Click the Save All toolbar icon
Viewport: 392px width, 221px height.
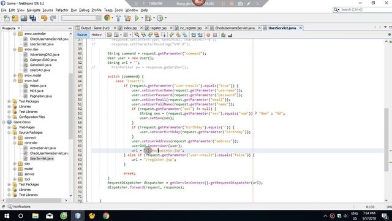(32, 18)
